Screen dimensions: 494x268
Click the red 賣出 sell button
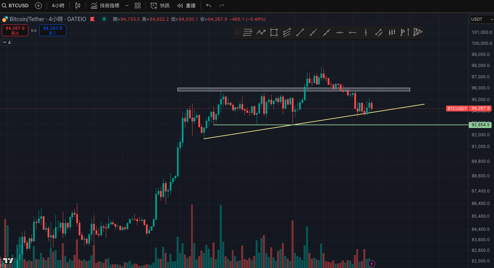(15, 30)
